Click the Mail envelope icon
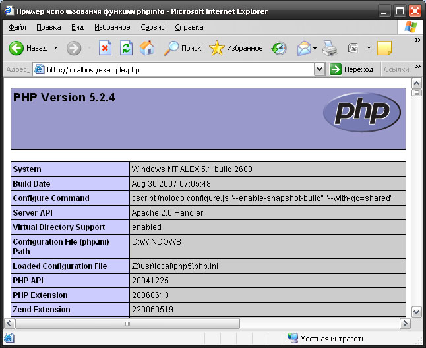Viewport: 426px width, 348px height. click(x=304, y=48)
